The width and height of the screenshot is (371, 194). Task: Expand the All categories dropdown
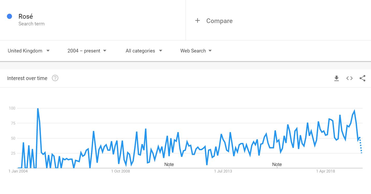(x=144, y=51)
